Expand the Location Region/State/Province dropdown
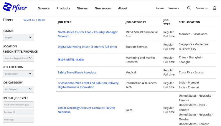The width and height of the screenshot is (221, 126). coord(18,58)
